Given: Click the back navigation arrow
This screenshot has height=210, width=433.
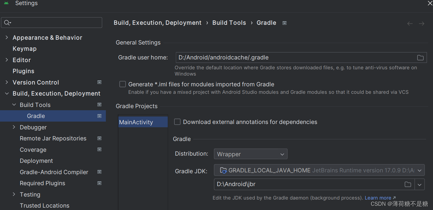Looking at the screenshot, I should [x=410, y=24].
